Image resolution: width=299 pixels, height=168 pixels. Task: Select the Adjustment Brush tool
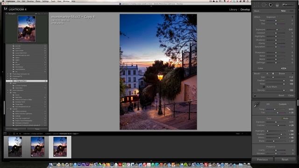point(288,5)
